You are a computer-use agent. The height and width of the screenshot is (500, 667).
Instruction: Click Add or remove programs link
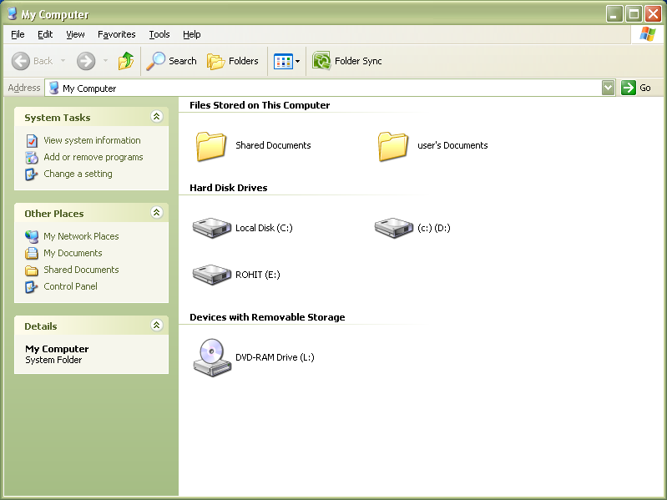tap(93, 157)
